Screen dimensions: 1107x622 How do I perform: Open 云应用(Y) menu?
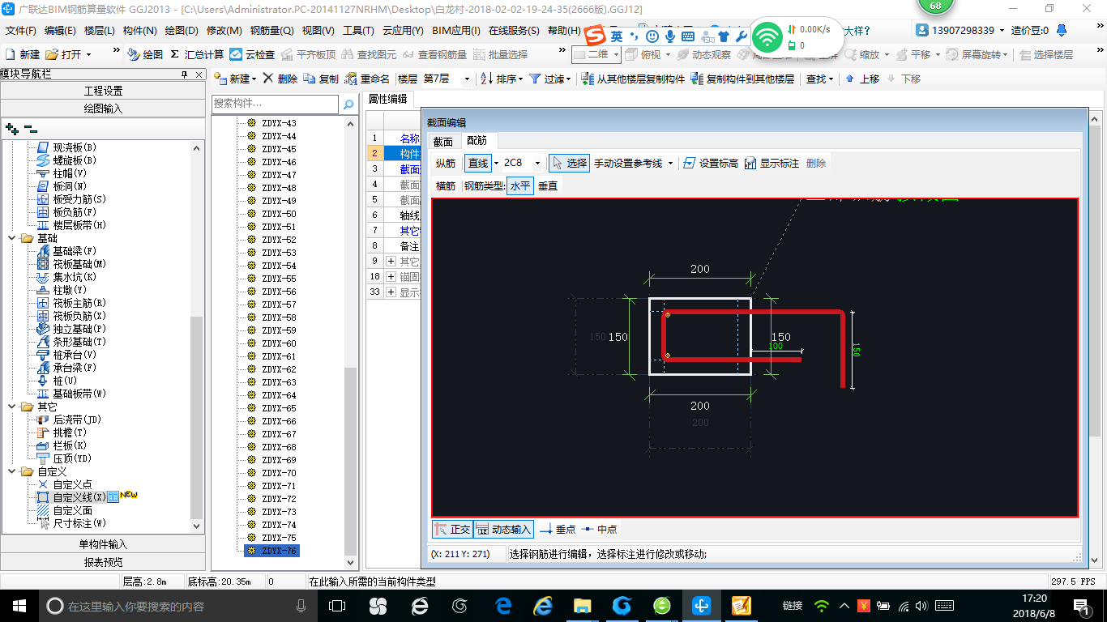(403, 31)
